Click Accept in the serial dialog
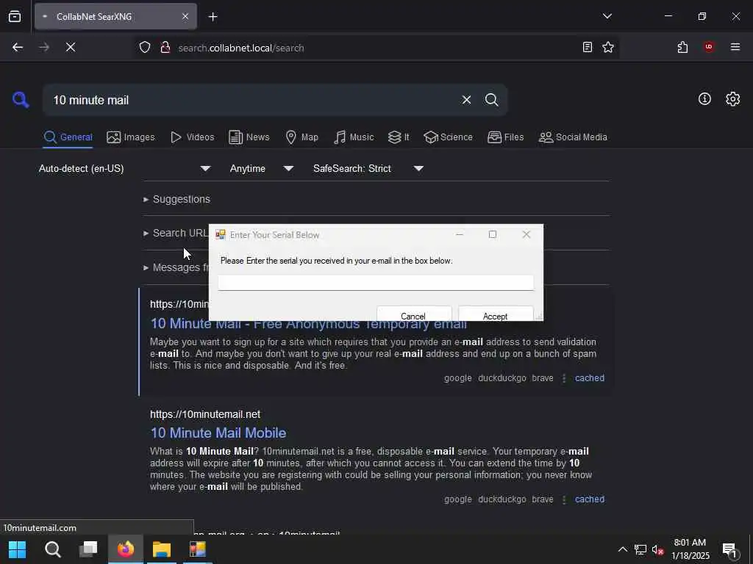This screenshot has height=564, width=753. pyautogui.click(x=495, y=314)
